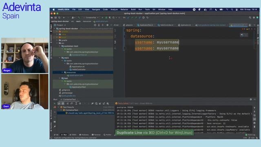The width and height of the screenshot is (261, 147).
Task: Select .gitmessage file in tree
Action: click(66, 93)
